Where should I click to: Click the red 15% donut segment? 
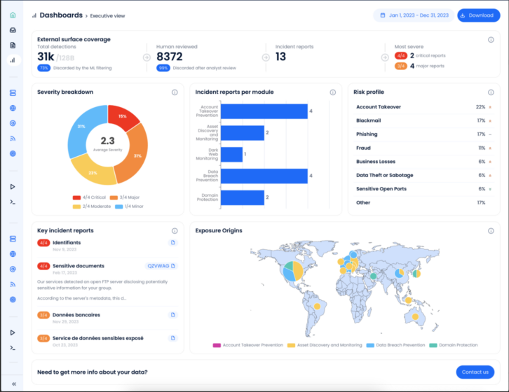point(122,116)
